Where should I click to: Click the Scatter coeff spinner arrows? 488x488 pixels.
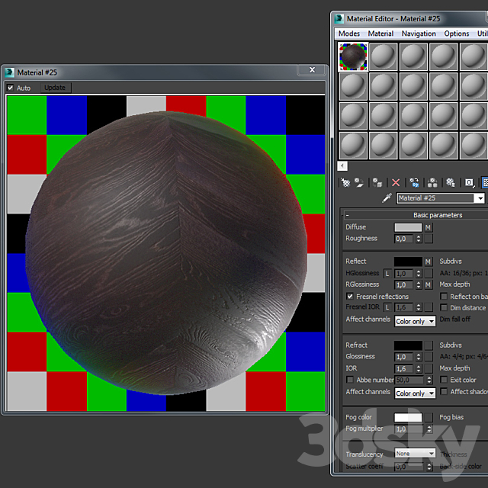coord(429,466)
